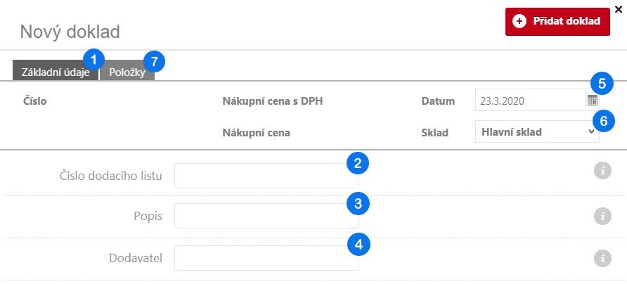This screenshot has height=284, width=627.
Task: Click blue marker number 5
Action: pos(601,82)
